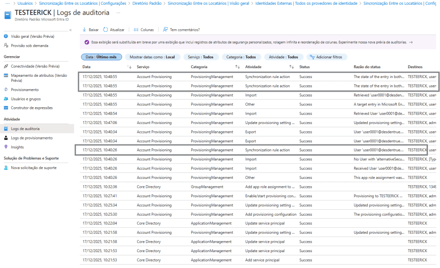
Task: Open the Categoria: Todos filter
Action: [x=241, y=57]
